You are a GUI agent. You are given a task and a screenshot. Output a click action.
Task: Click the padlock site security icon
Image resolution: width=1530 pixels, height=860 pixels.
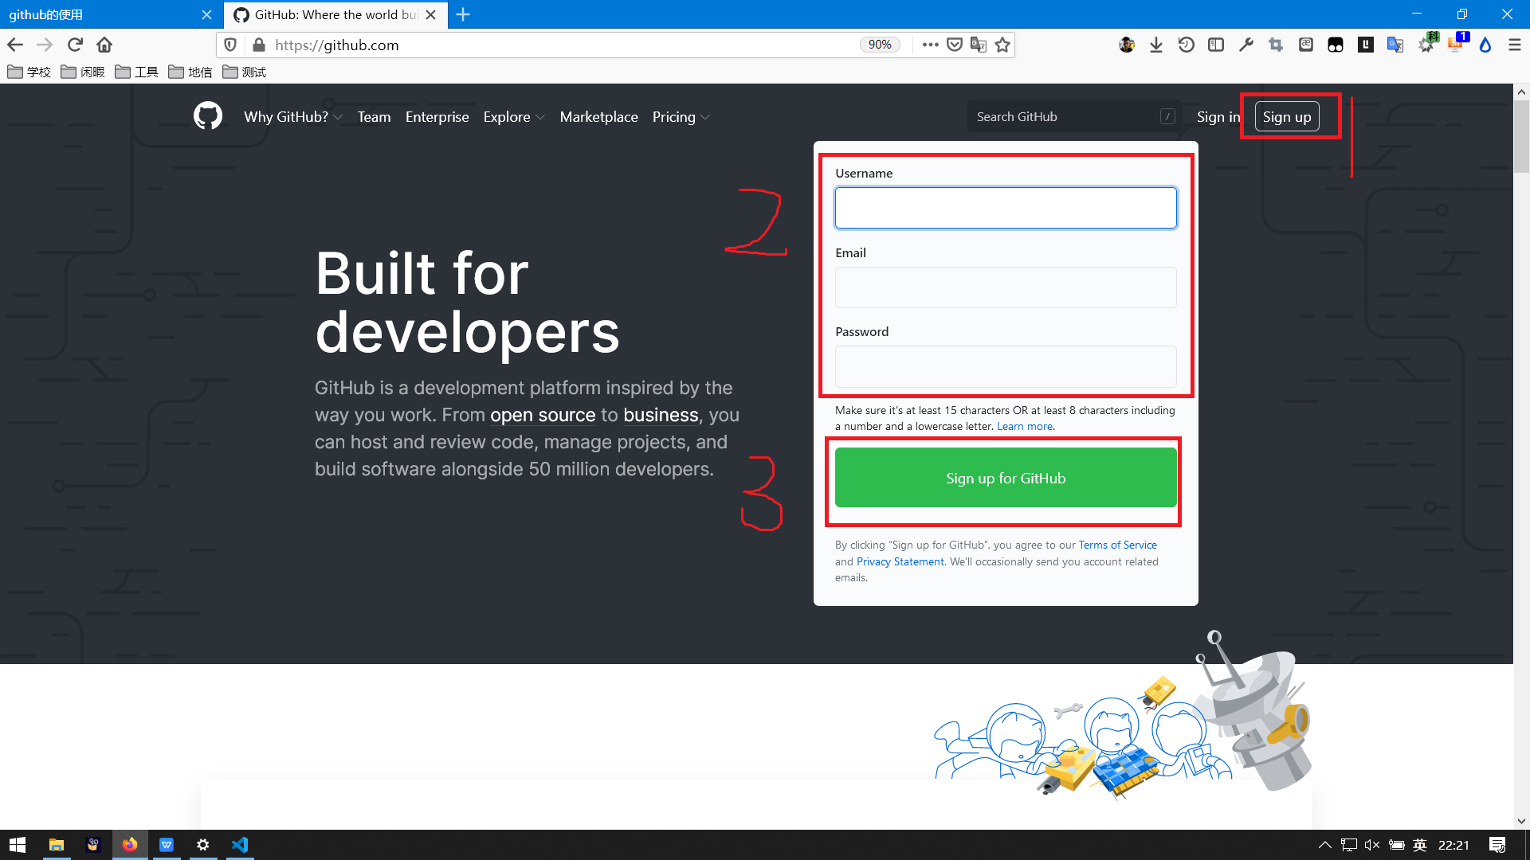(x=258, y=45)
